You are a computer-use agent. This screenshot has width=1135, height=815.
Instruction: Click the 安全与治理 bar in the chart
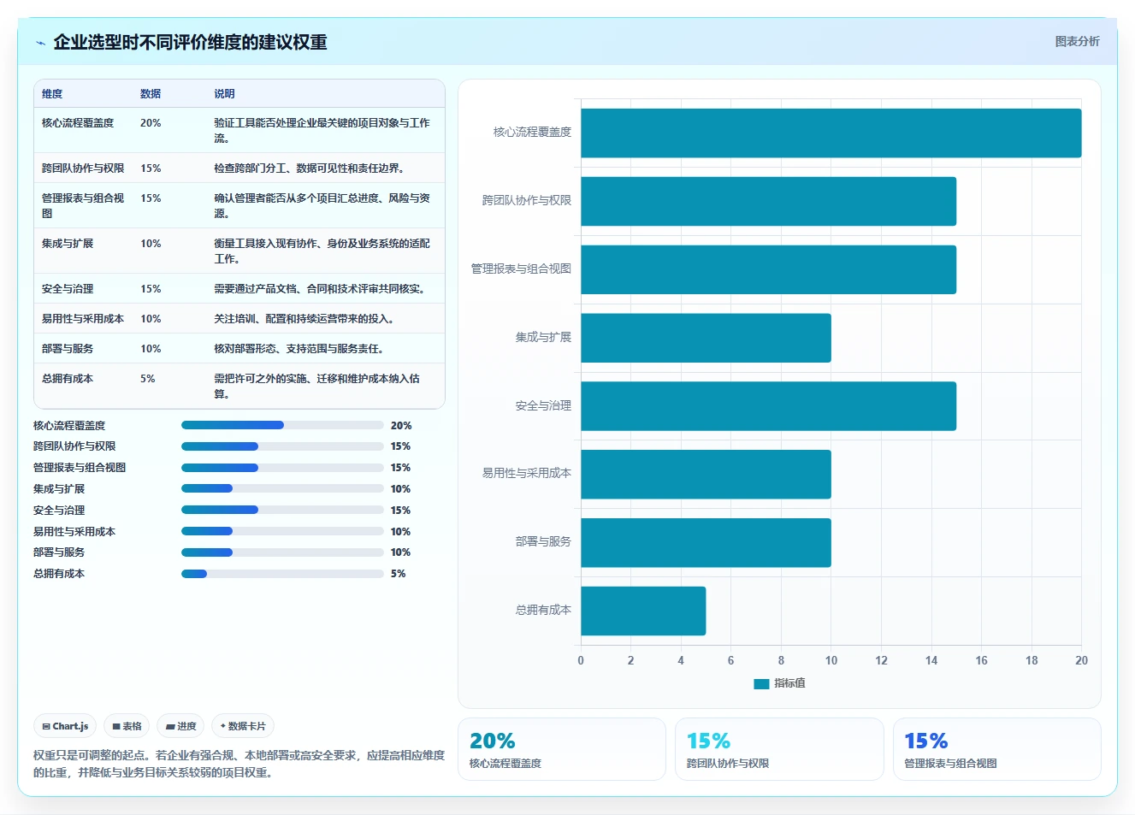click(x=769, y=406)
